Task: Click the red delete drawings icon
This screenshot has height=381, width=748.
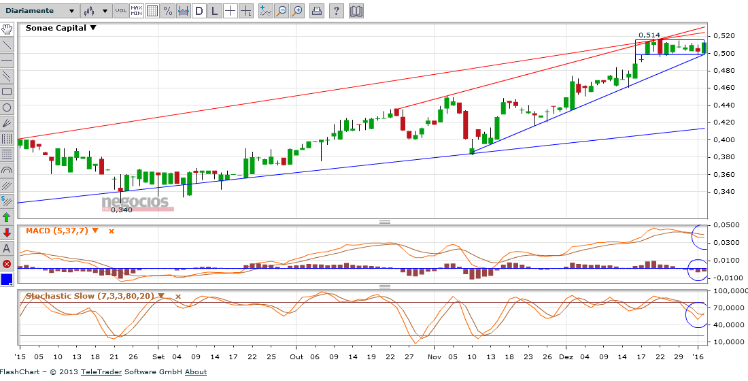Action: coord(7,264)
